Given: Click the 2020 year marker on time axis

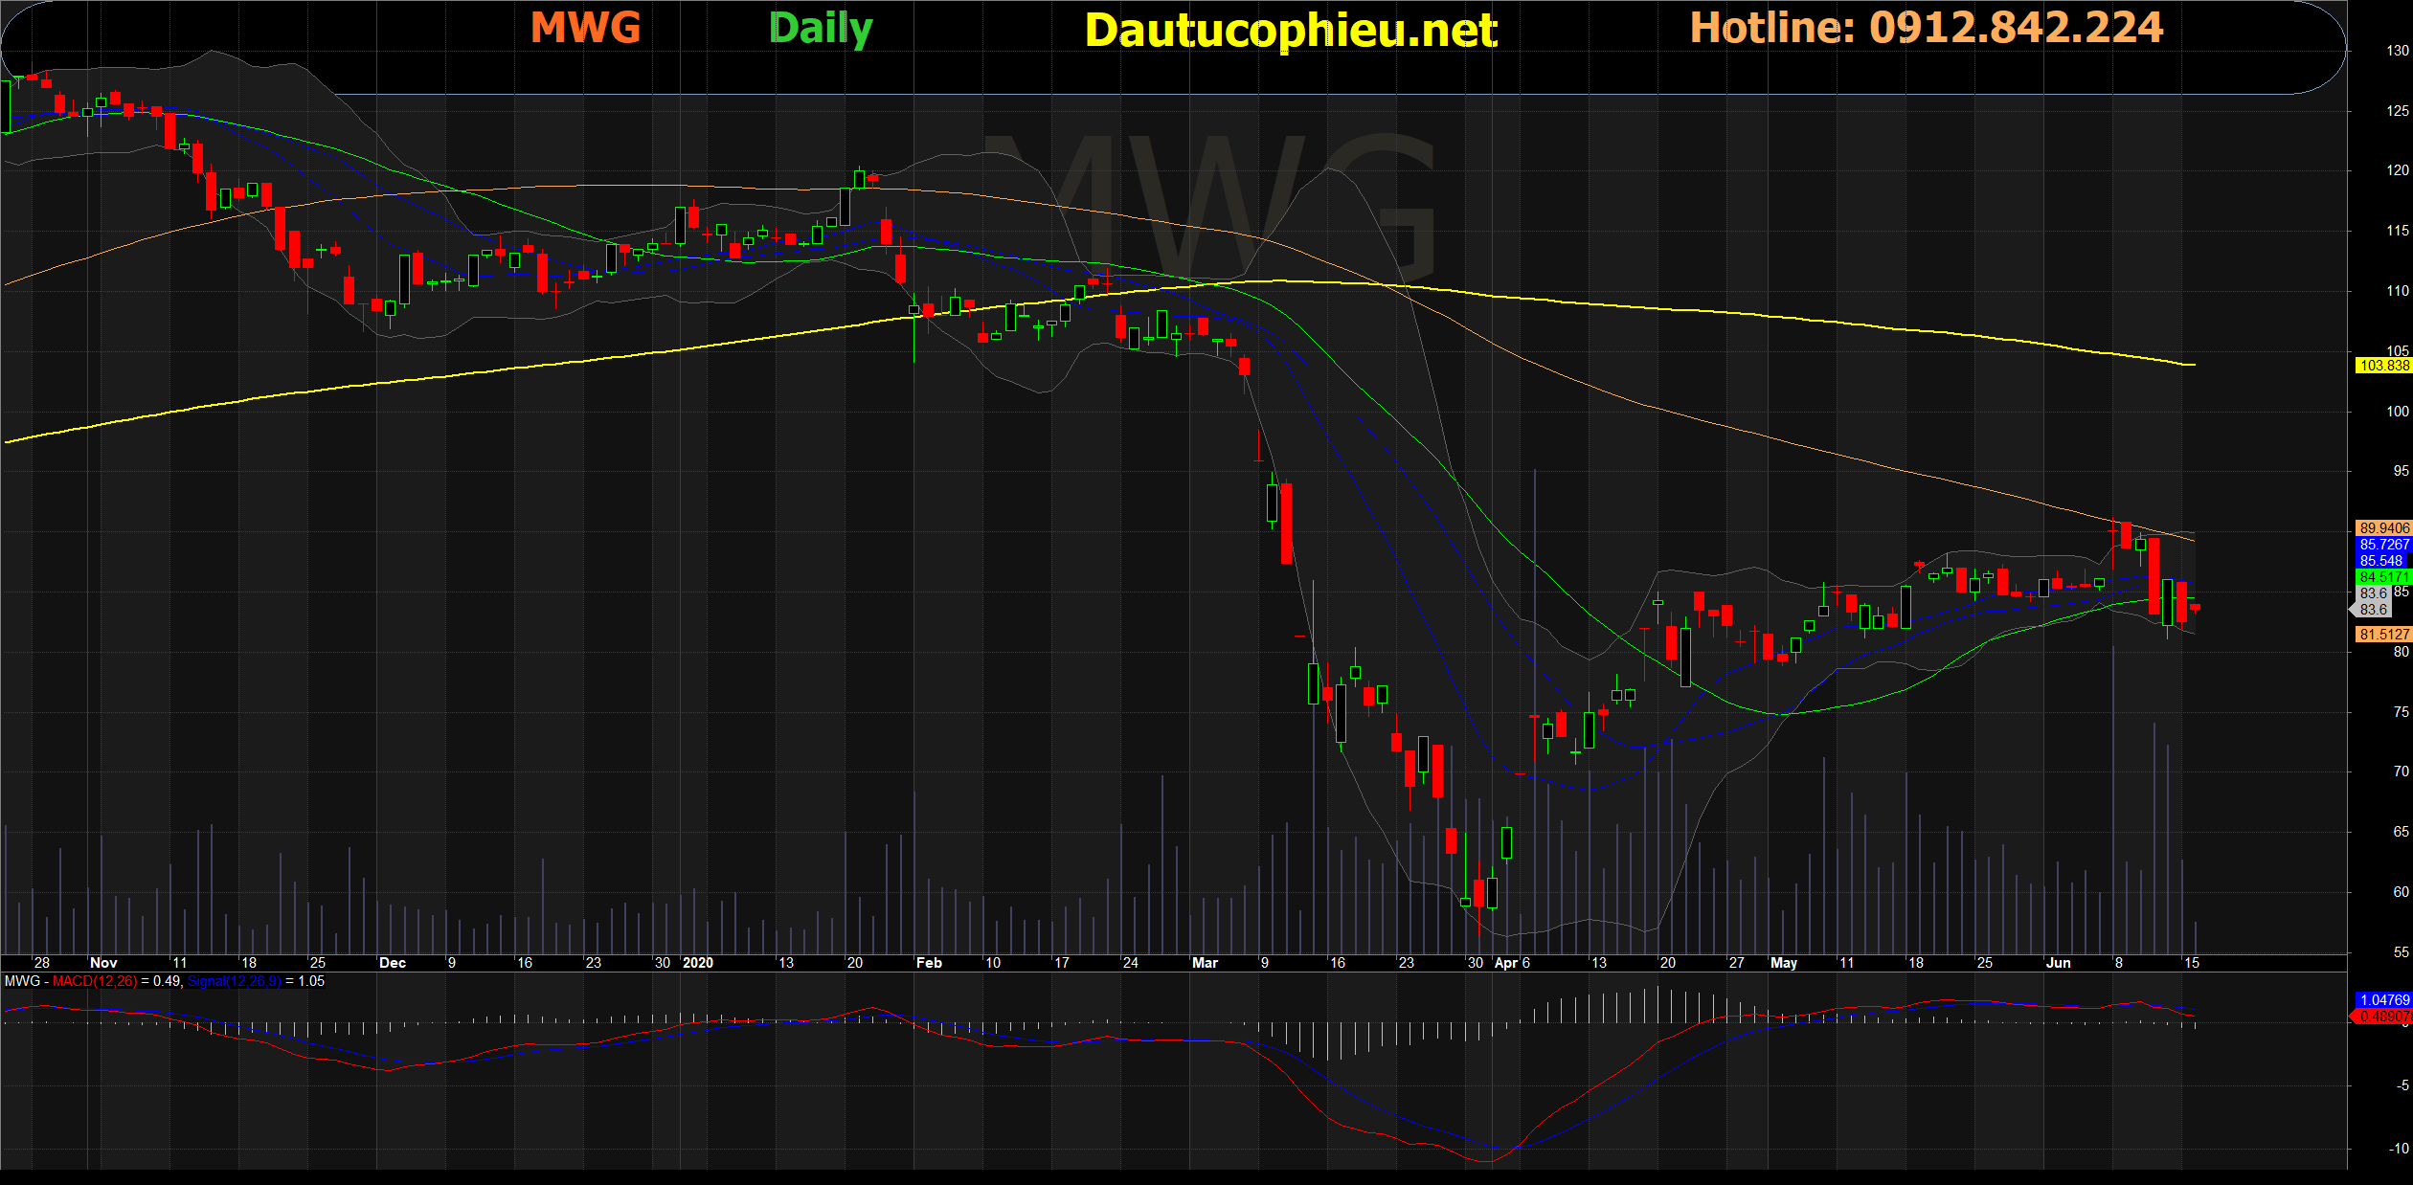Looking at the screenshot, I should pos(698,963).
